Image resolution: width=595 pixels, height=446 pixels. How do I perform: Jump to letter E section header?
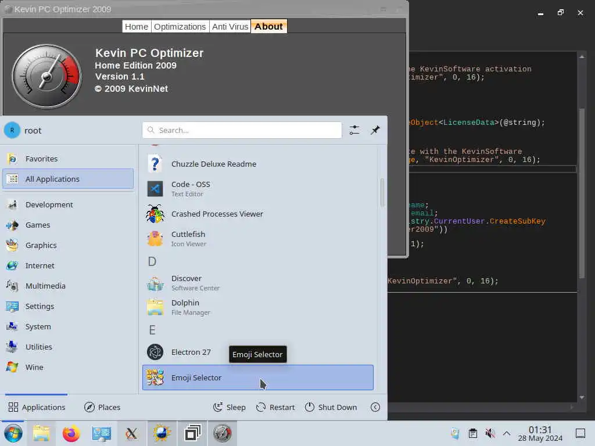[152, 330]
